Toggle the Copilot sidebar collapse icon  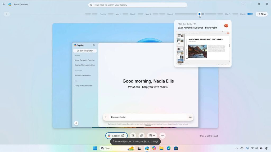tap(94, 45)
